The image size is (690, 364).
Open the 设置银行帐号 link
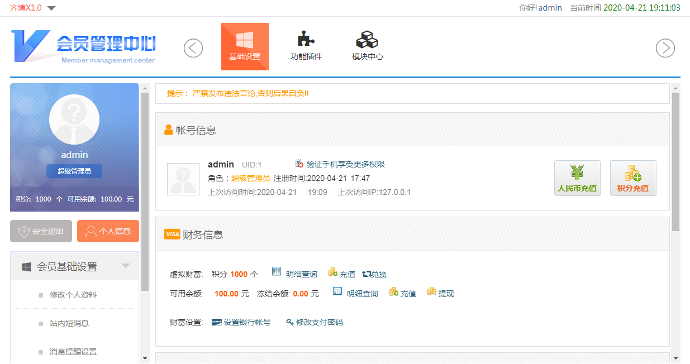pos(241,322)
